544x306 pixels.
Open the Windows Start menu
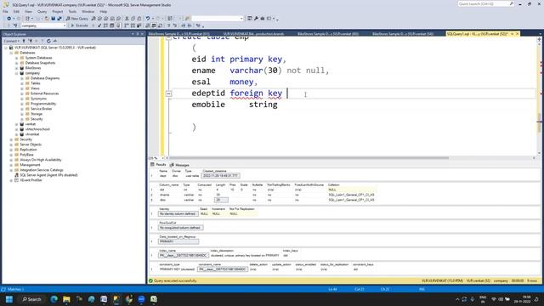pyautogui.click(x=9, y=299)
